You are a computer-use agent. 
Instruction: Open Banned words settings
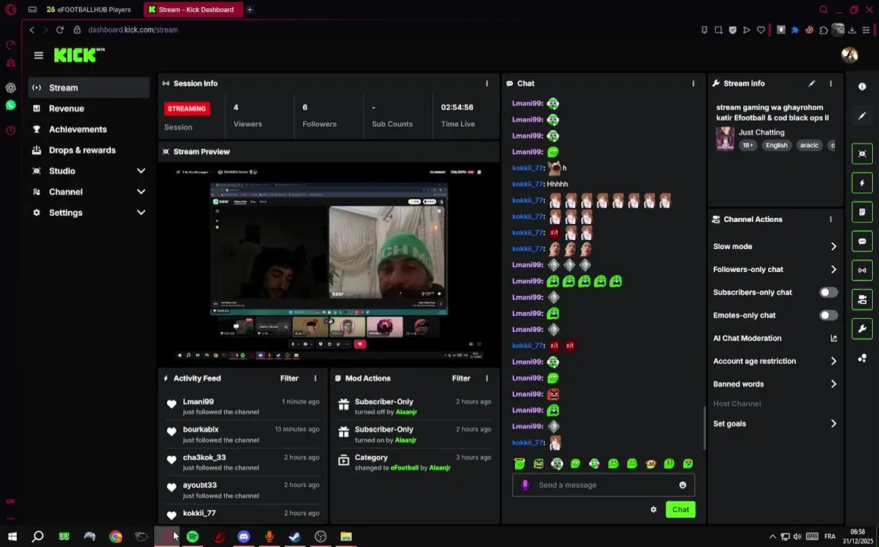pos(775,384)
